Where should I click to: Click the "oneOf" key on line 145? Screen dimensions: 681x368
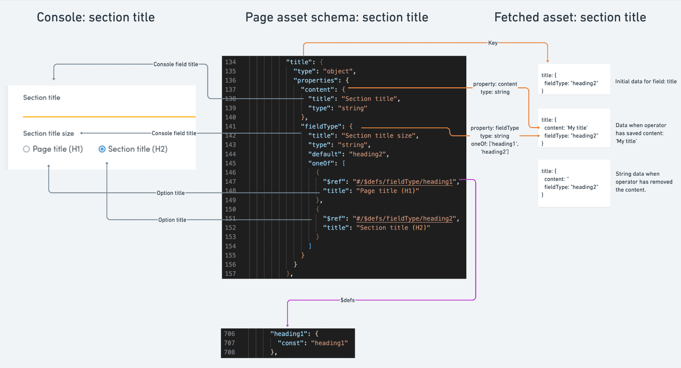tap(321, 163)
